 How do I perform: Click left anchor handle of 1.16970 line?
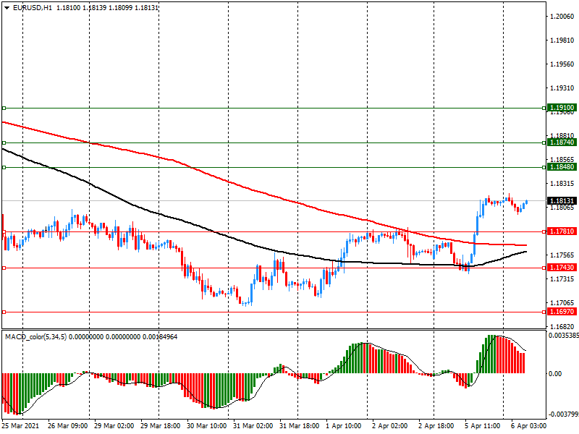(4, 312)
